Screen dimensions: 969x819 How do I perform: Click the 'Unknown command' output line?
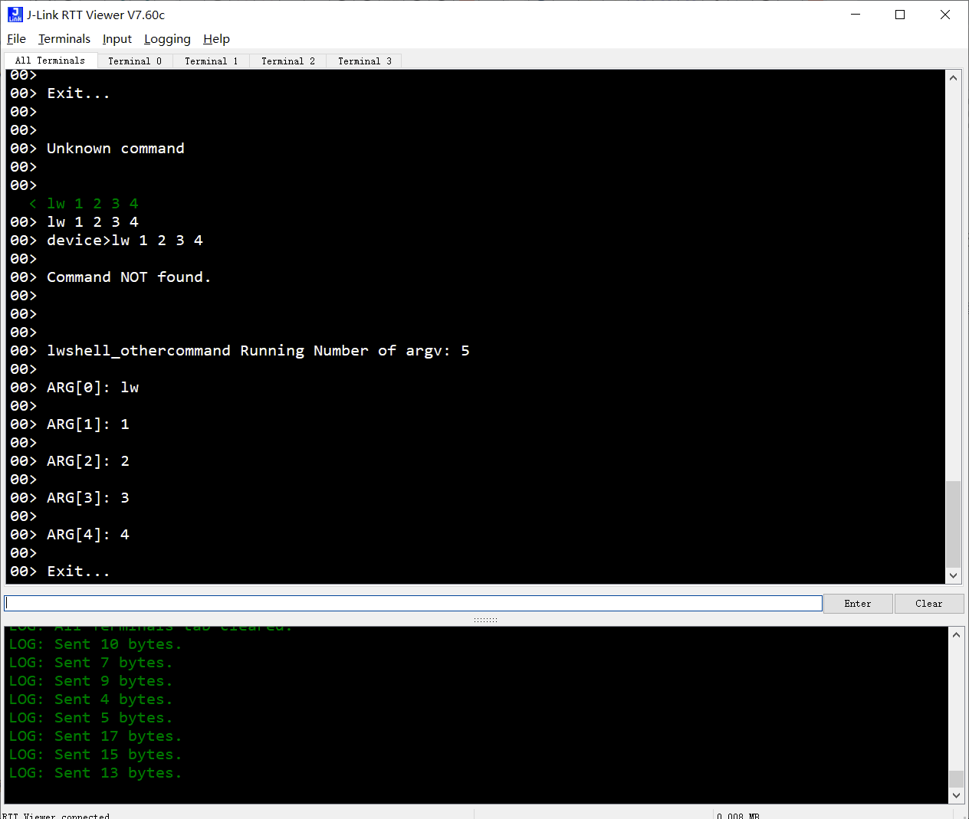pos(116,149)
